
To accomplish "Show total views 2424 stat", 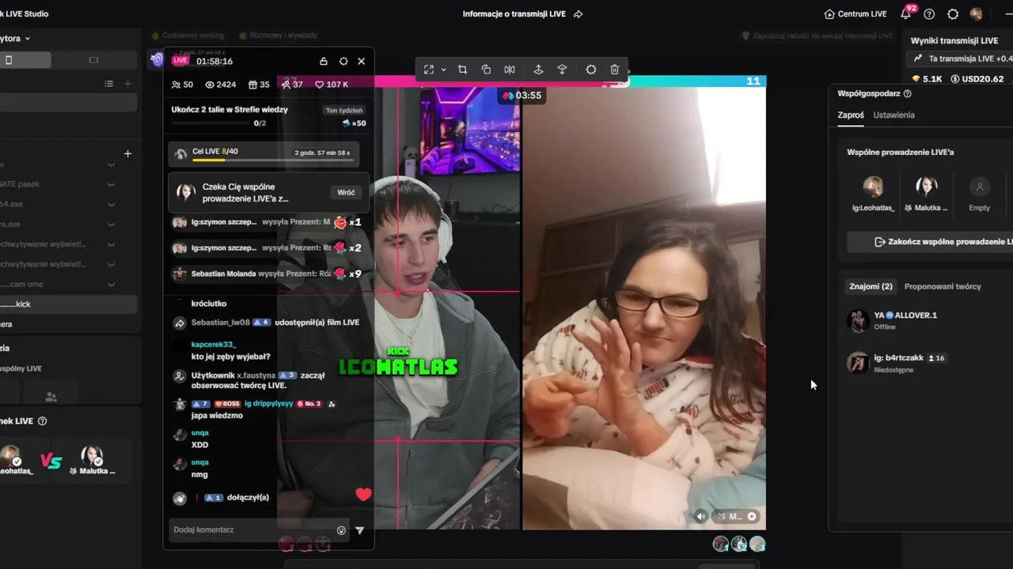I will pos(220,85).
